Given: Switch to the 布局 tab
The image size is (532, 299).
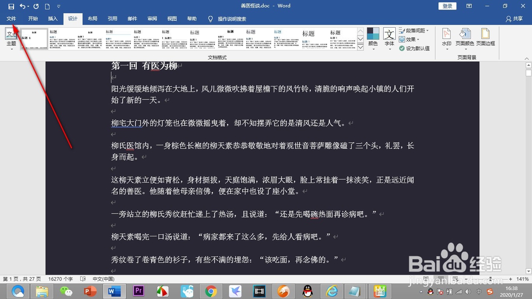Looking at the screenshot, I should click(92, 19).
